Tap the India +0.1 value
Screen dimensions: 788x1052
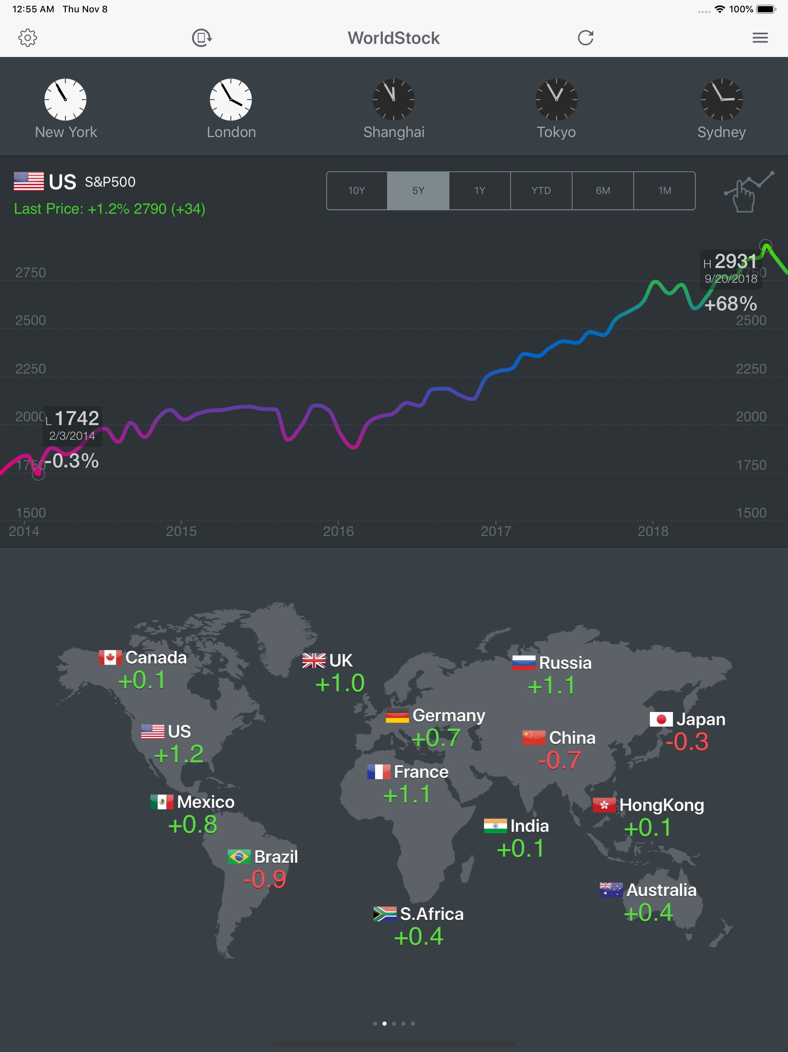521,848
